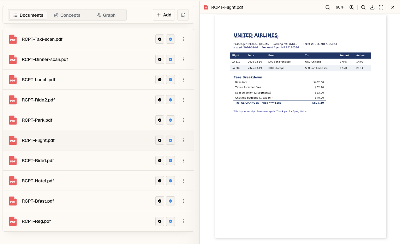Open more options for RCPT-Dinner-scan.pdf
Viewport: 400px width, 244px height.
click(184, 59)
